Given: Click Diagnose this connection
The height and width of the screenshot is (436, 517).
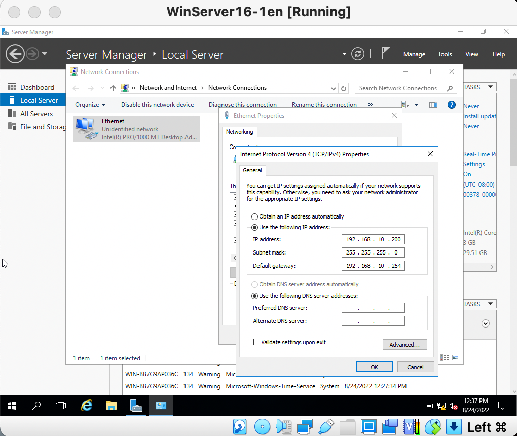Looking at the screenshot, I should 243,105.
